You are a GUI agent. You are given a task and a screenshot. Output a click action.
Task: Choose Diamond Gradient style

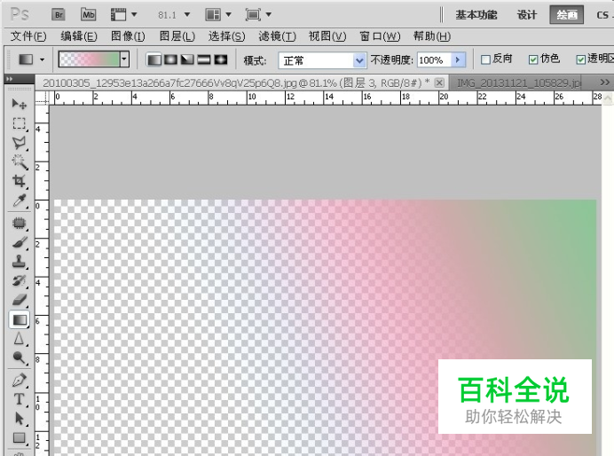click(221, 60)
